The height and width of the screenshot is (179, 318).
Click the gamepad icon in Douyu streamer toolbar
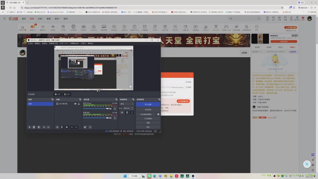click(x=226, y=27)
